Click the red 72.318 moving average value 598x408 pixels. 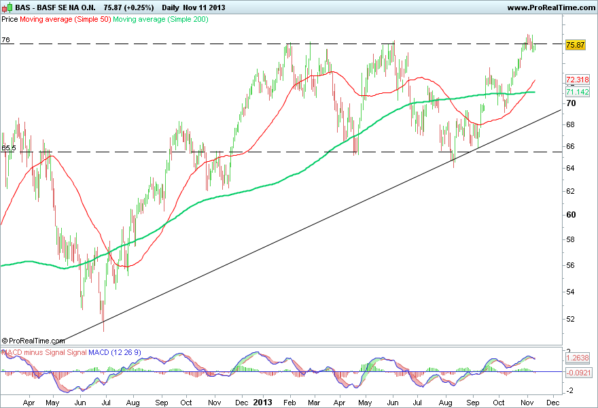coord(578,80)
